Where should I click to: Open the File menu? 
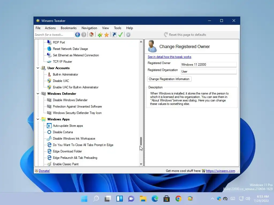point(38,28)
